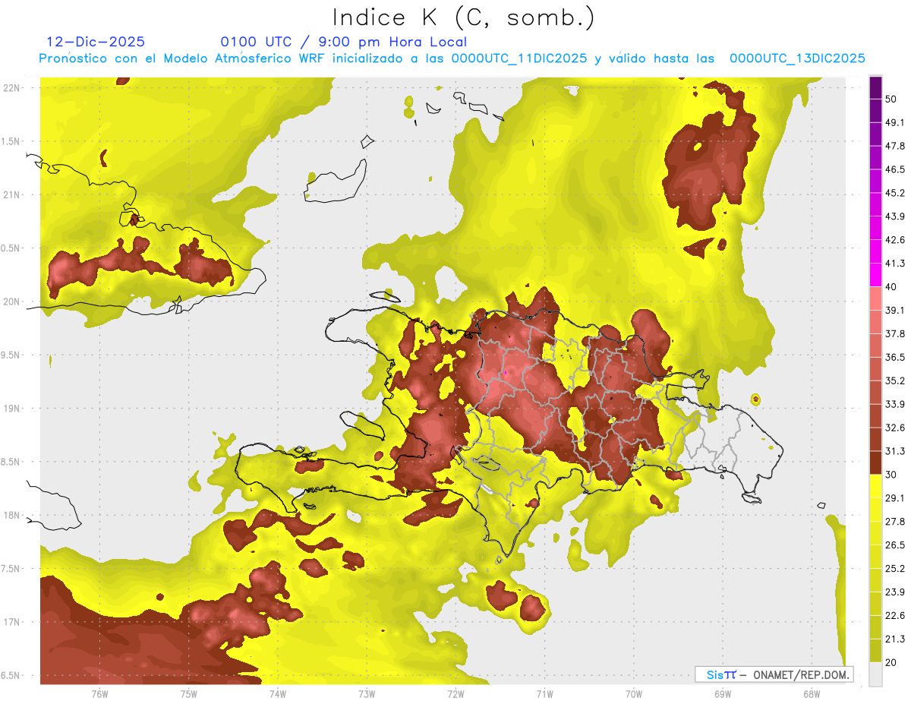This screenshot has height=704, width=911.
Task: Click the '76W' longitude label
Action: pyautogui.click(x=99, y=694)
